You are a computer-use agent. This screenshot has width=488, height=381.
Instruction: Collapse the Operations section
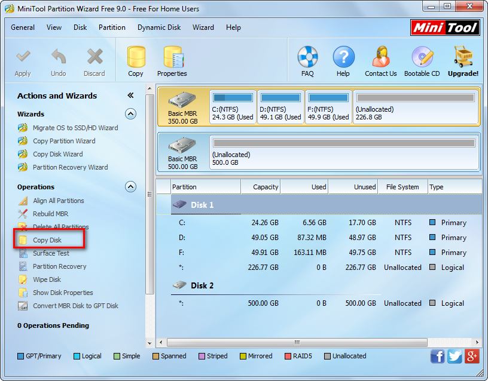tap(131, 187)
